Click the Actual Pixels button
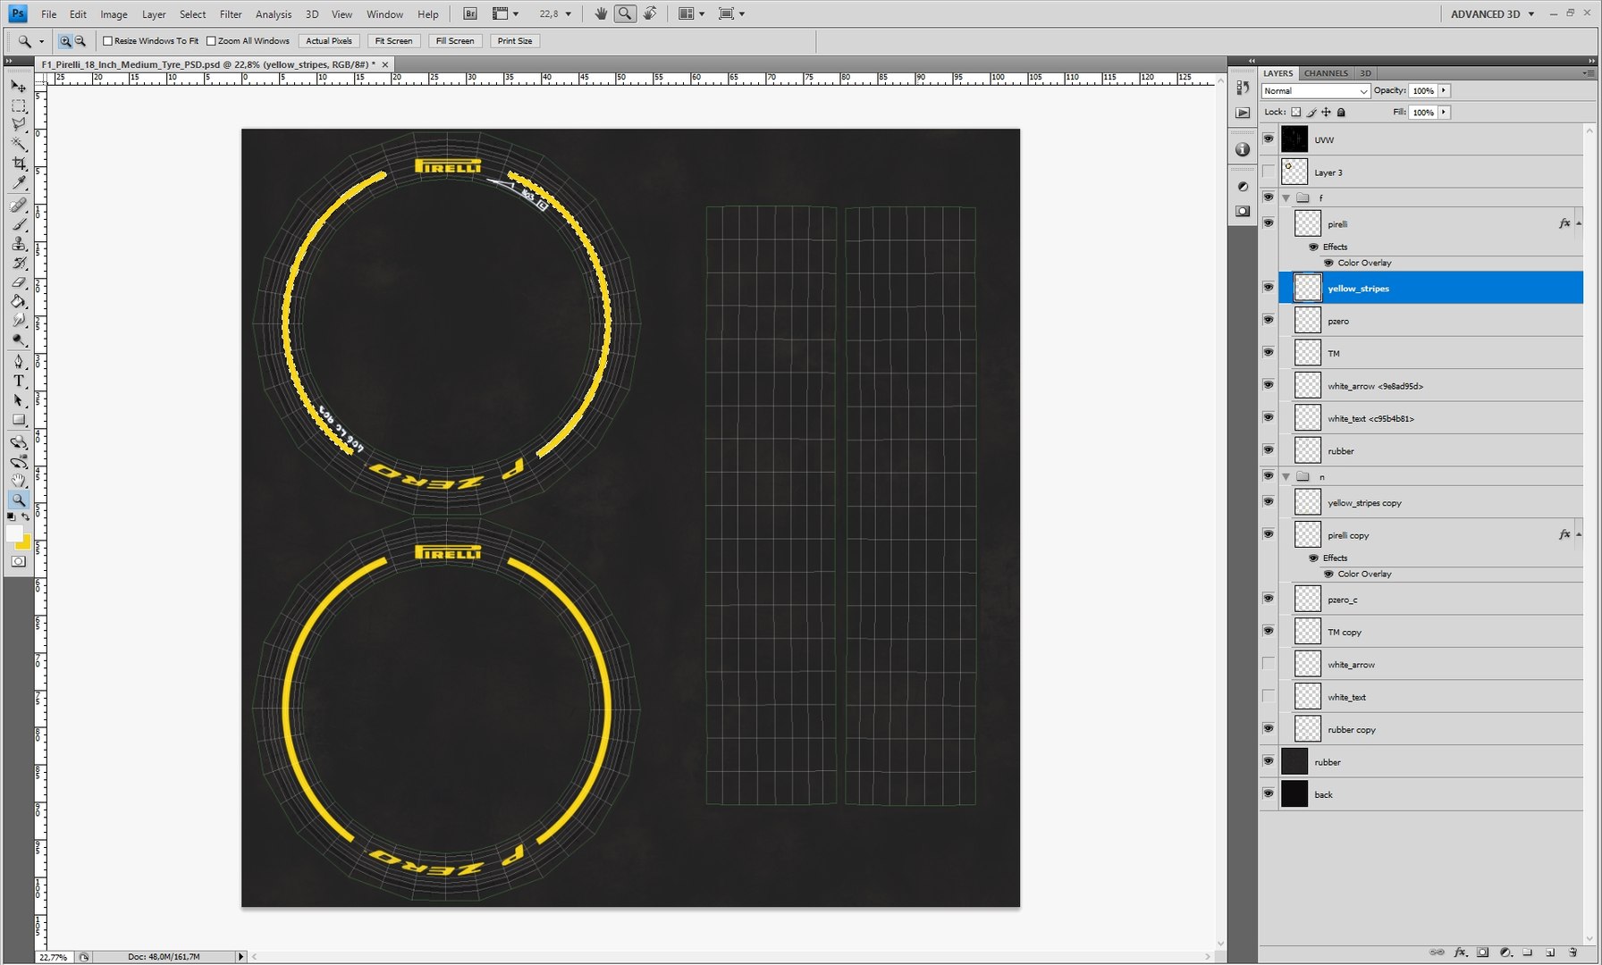Image resolution: width=1602 pixels, height=965 pixels. click(x=329, y=41)
